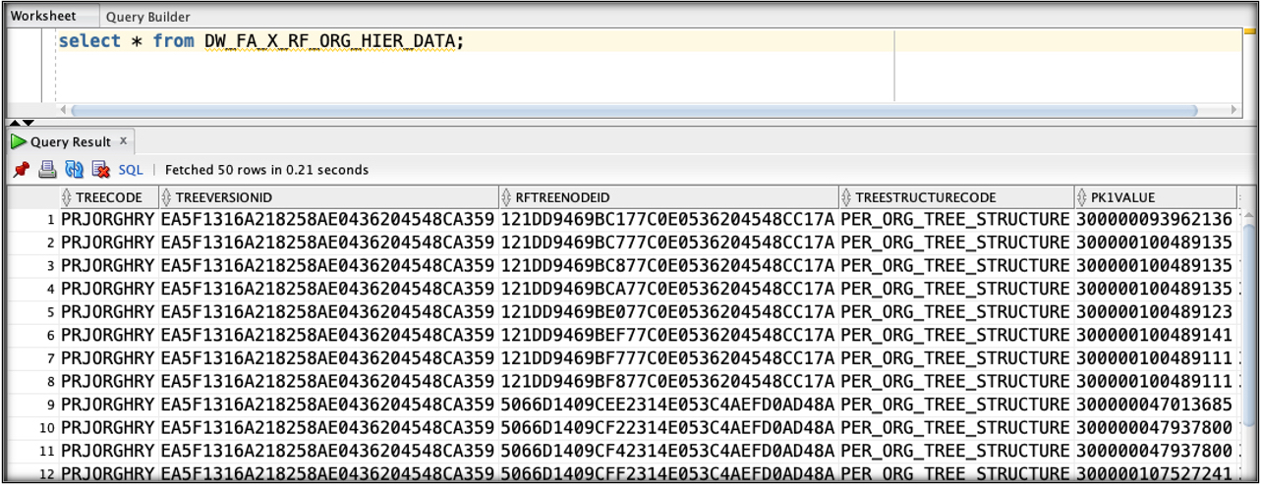Click PER_ORG_TREE_STRUCTURE cell in row 7
Screen dimensions: 1261x489
(x=955, y=357)
